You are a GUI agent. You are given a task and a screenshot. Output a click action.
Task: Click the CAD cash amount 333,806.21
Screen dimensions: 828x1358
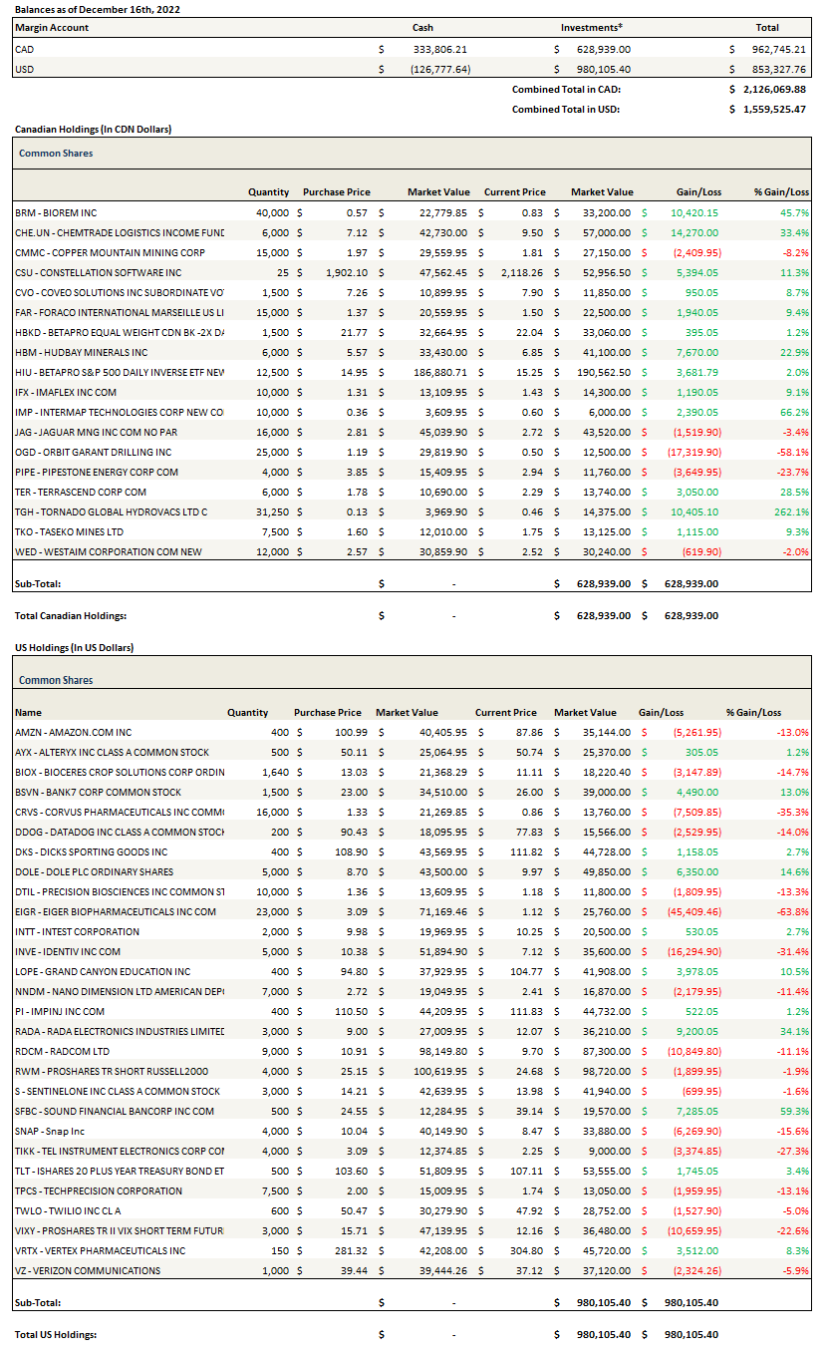[439, 49]
